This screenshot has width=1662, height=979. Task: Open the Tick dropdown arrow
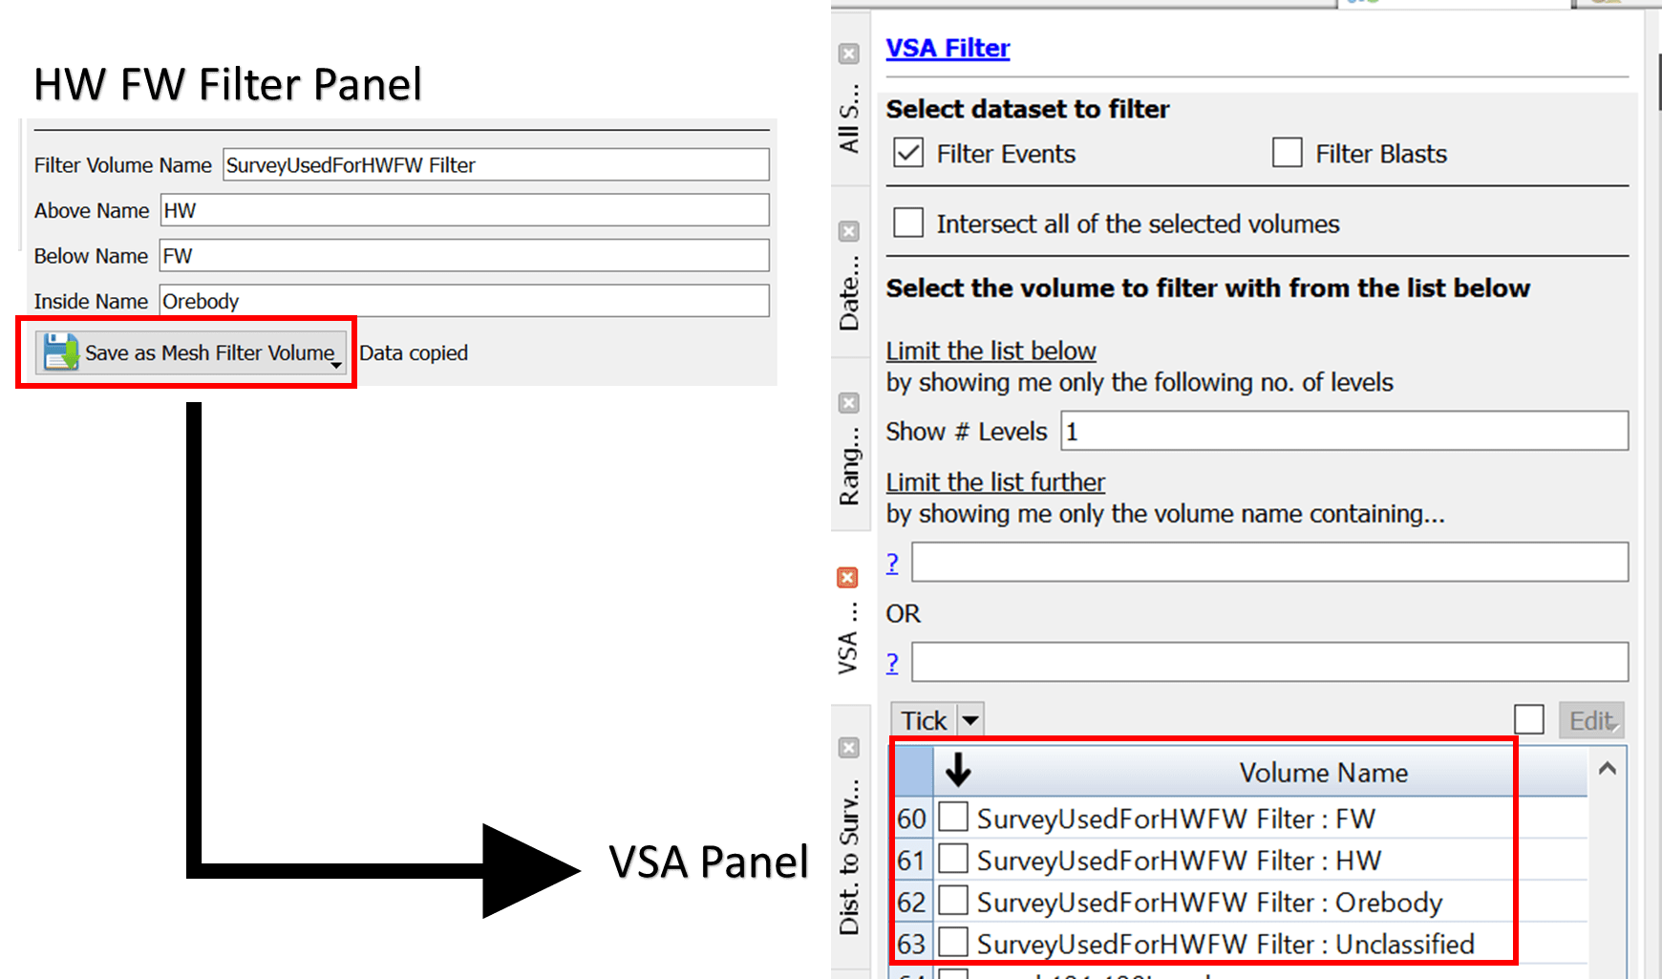[970, 720]
